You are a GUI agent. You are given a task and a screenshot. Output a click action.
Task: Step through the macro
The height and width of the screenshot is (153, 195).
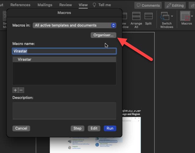78,128
